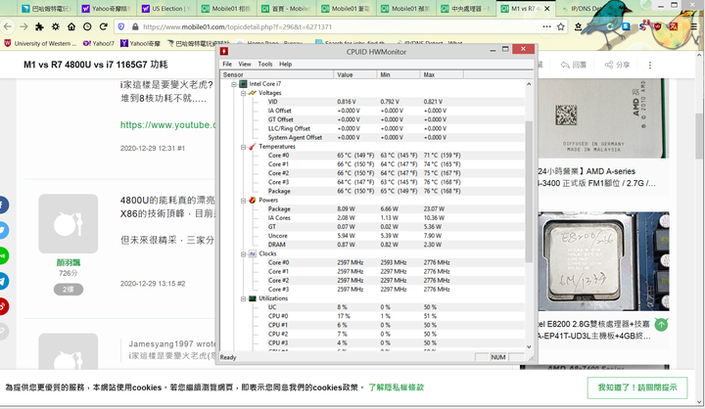This screenshot has width=705, height=409.
Task: Click the red shield extension icon
Action: [x=657, y=27]
